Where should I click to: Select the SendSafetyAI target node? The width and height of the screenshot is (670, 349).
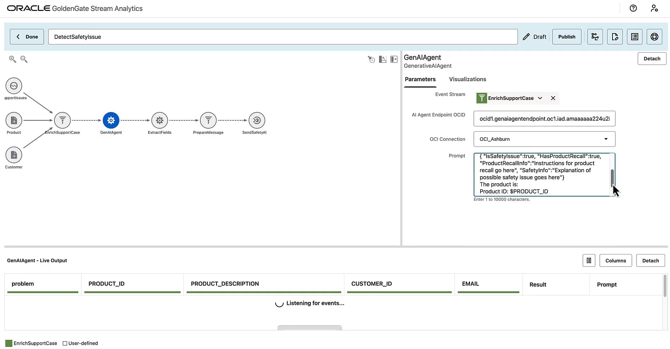point(256,120)
